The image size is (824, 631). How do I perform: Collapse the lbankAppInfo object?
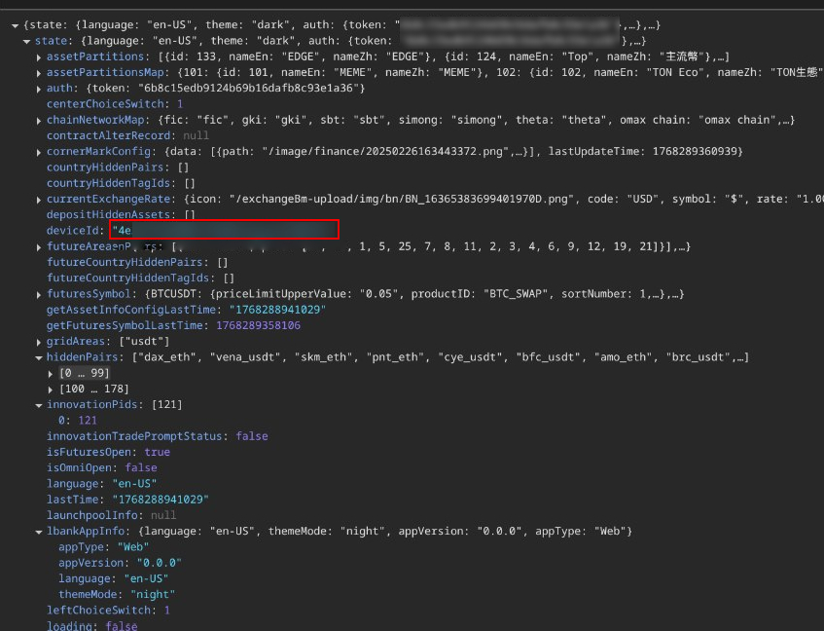coord(39,532)
